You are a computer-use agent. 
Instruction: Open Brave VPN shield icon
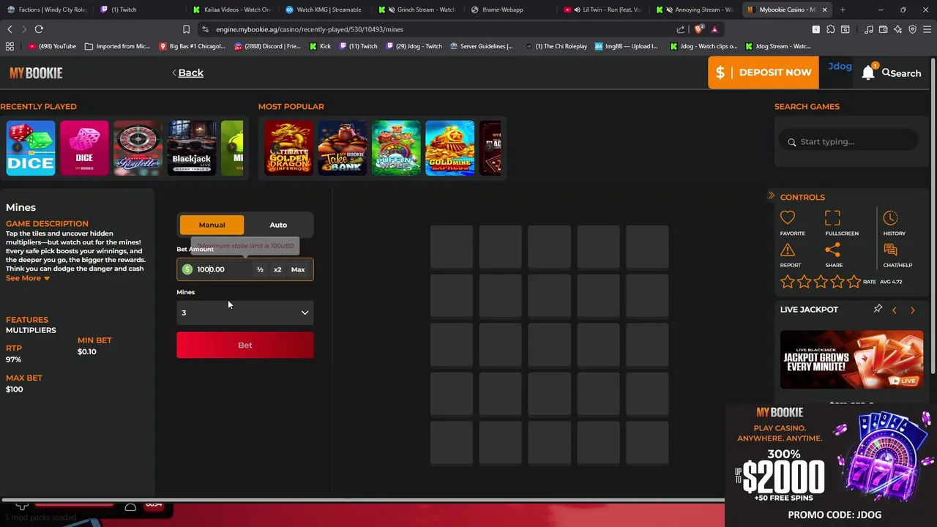coord(913,29)
